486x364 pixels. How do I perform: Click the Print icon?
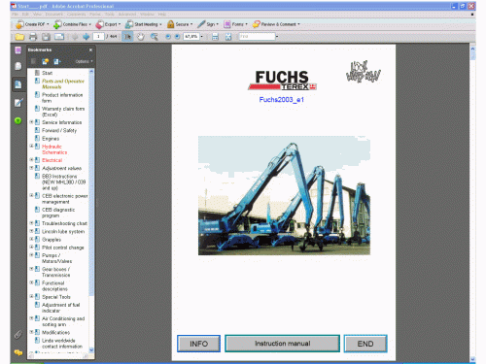pos(33,37)
